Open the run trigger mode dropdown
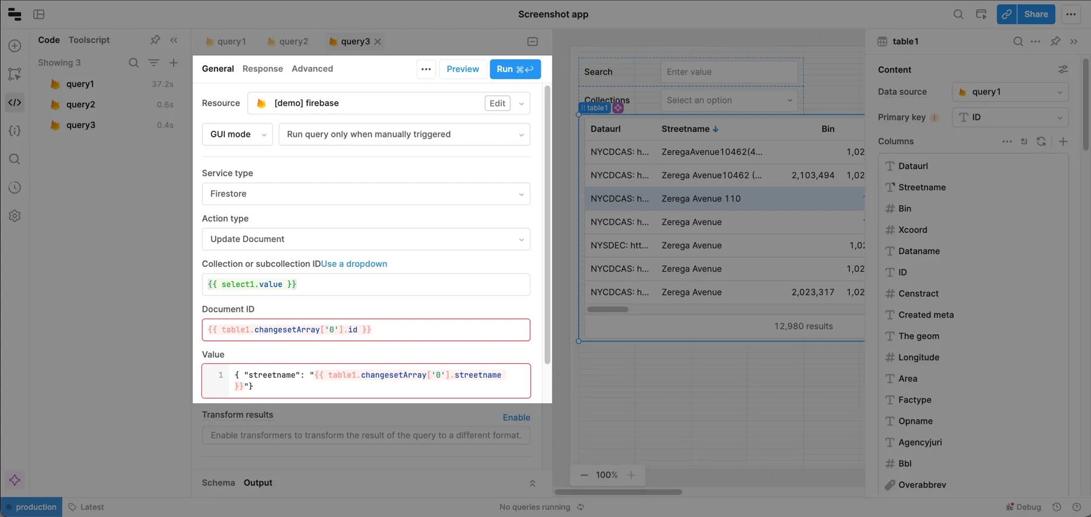The height and width of the screenshot is (517, 1091). point(404,134)
